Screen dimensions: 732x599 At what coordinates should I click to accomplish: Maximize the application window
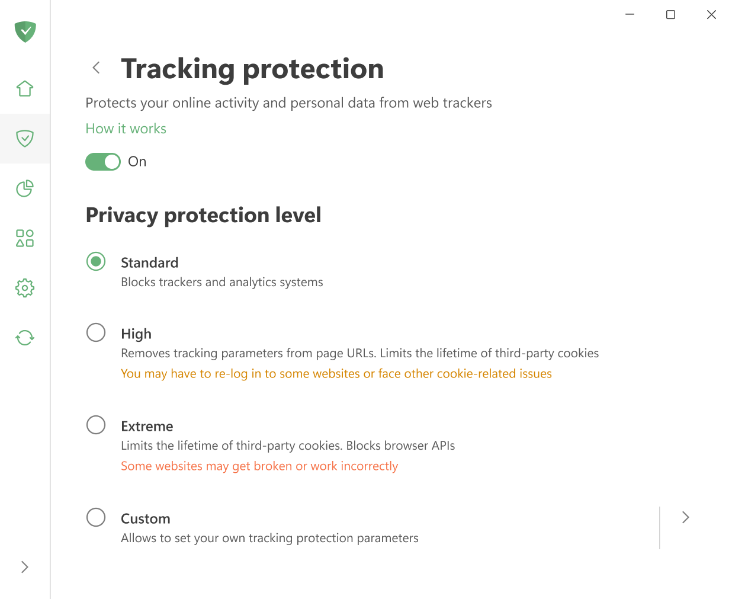670,14
